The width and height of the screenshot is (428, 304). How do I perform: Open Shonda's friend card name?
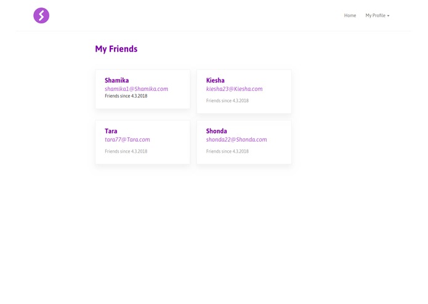(216, 131)
